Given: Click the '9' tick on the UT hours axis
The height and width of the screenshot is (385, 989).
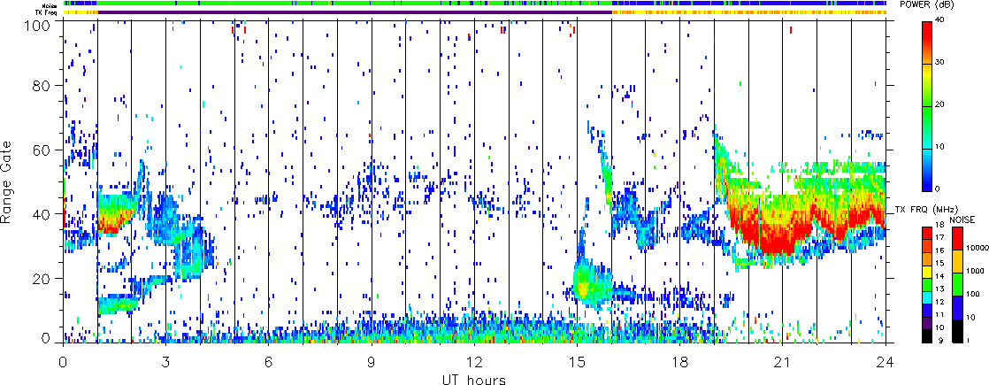Looking at the screenshot, I should (372, 362).
